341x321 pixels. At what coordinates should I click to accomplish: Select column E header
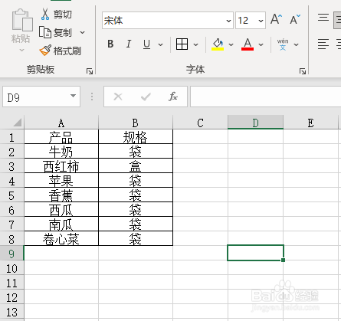(310, 123)
